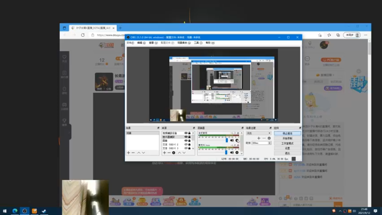Unlock the 视频捕获设备 source
This screenshot has width=382, height=215.
click(x=189, y=133)
